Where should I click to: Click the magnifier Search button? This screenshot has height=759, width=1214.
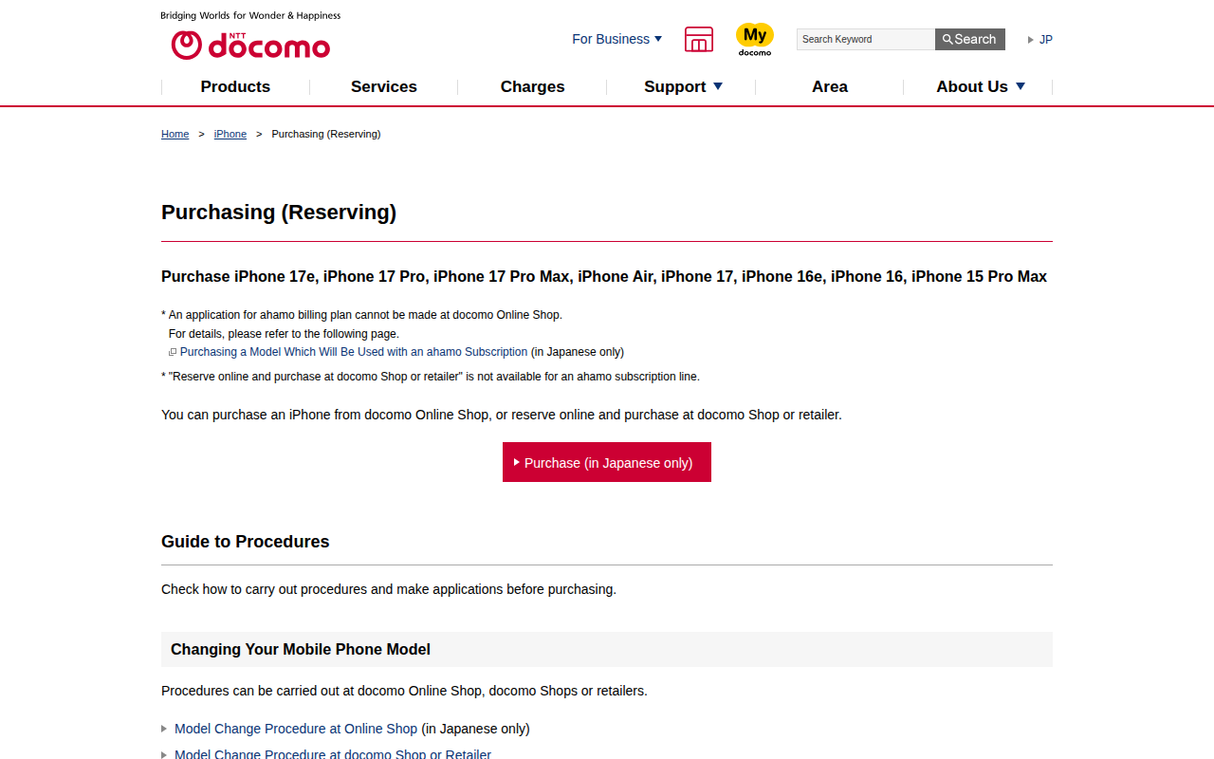coord(969,39)
